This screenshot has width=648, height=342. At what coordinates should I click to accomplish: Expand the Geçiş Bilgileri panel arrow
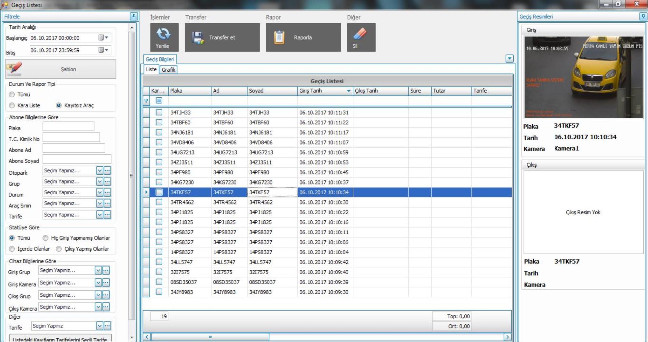click(509, 59)
